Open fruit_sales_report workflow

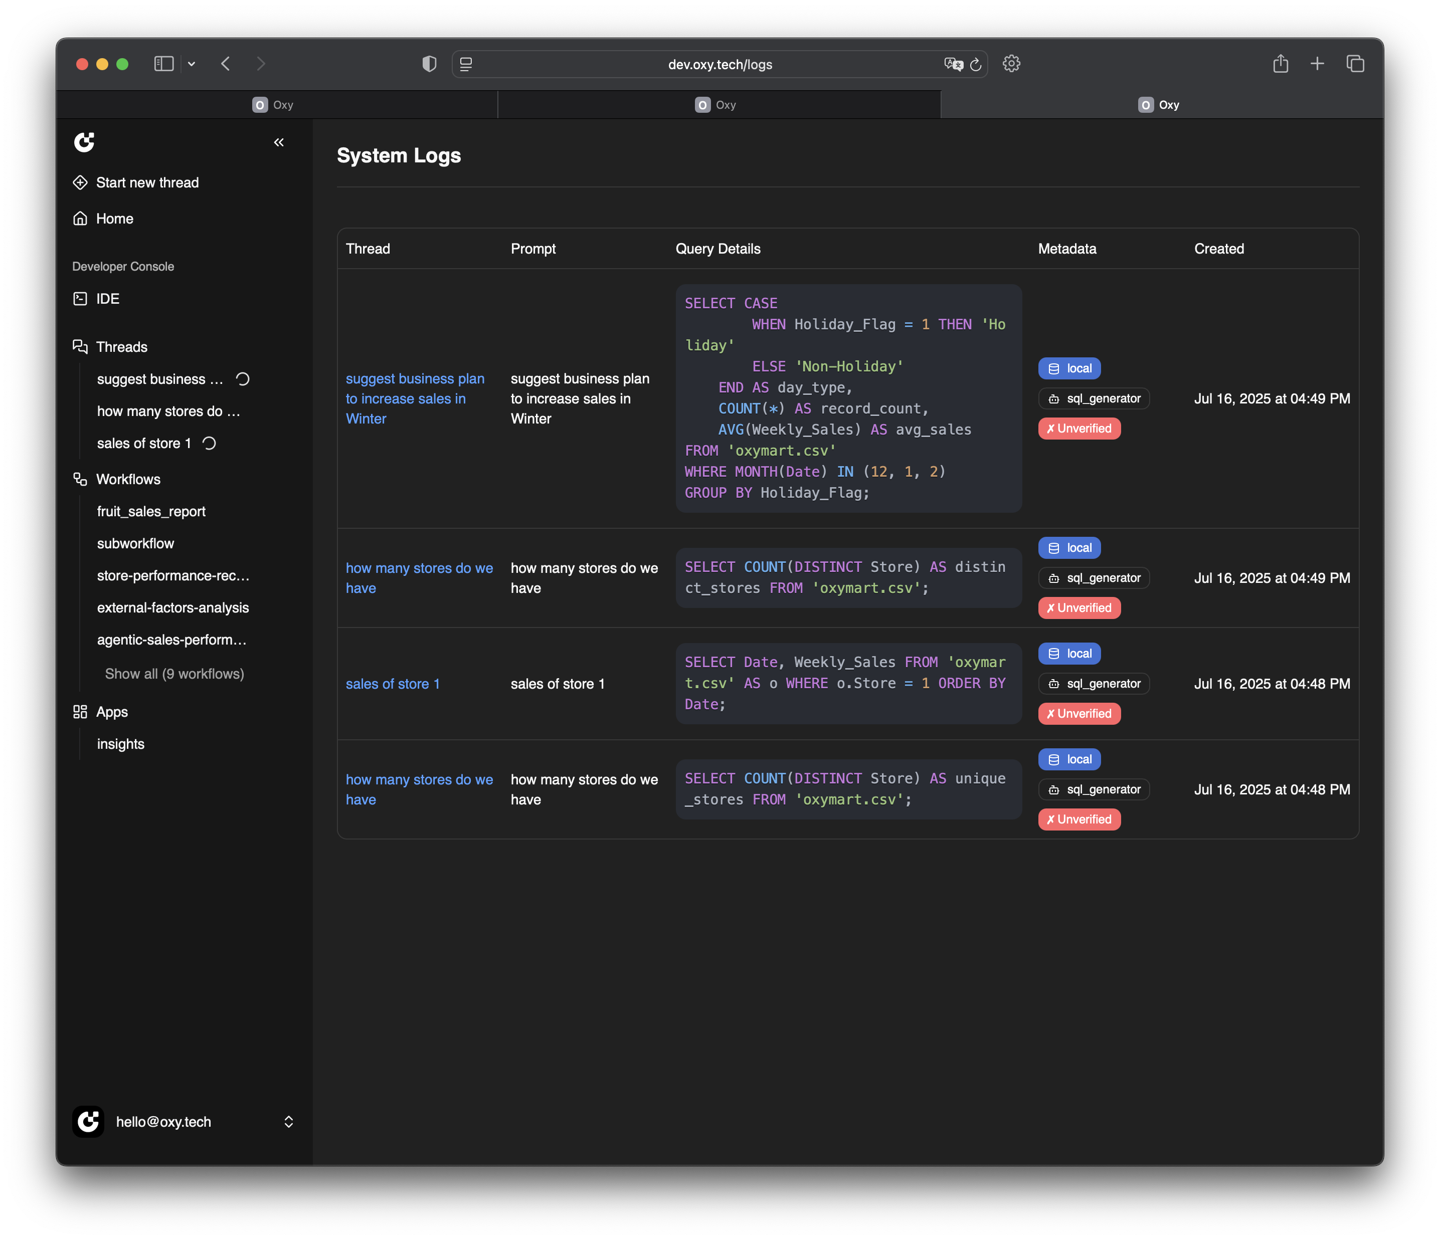pos(151,512)
